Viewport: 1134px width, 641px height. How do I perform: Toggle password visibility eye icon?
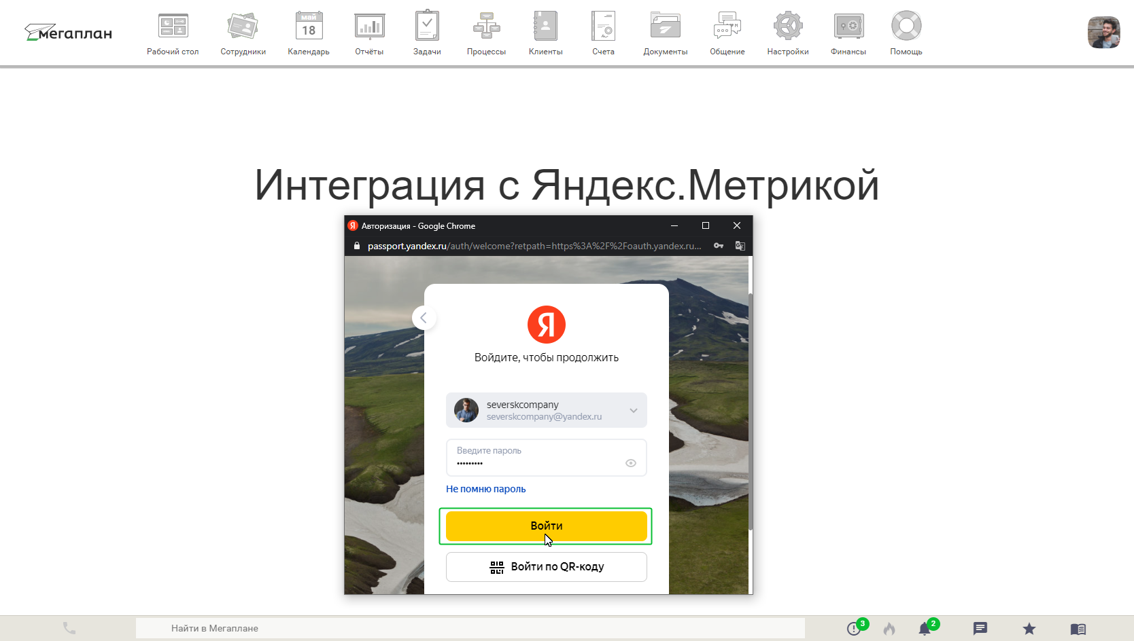(631, 463)
